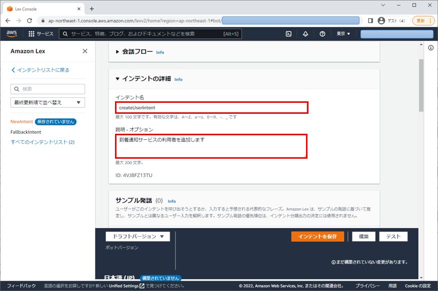The image size is (438, 291).
Task: Open プライバシー footer link
Action: click(367, 286)
